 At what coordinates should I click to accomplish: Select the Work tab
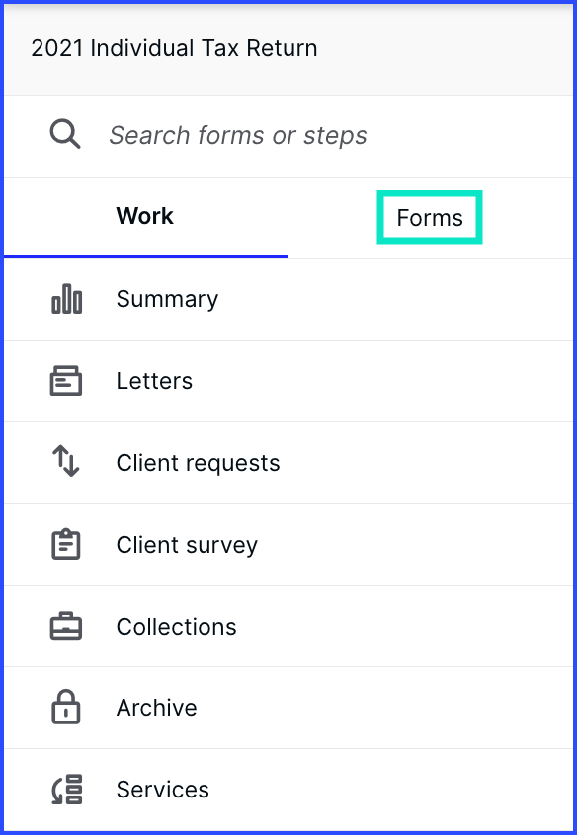pos(145,216)
